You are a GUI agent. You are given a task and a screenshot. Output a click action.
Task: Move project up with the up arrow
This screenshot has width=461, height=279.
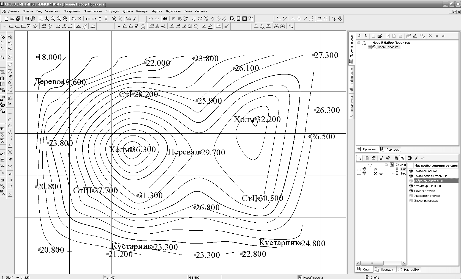tap(437, 36)
